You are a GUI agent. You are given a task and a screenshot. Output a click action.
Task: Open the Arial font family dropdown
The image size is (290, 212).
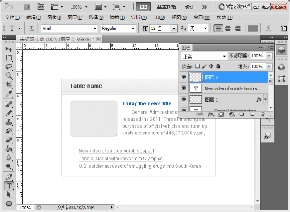tap(69, 28)
